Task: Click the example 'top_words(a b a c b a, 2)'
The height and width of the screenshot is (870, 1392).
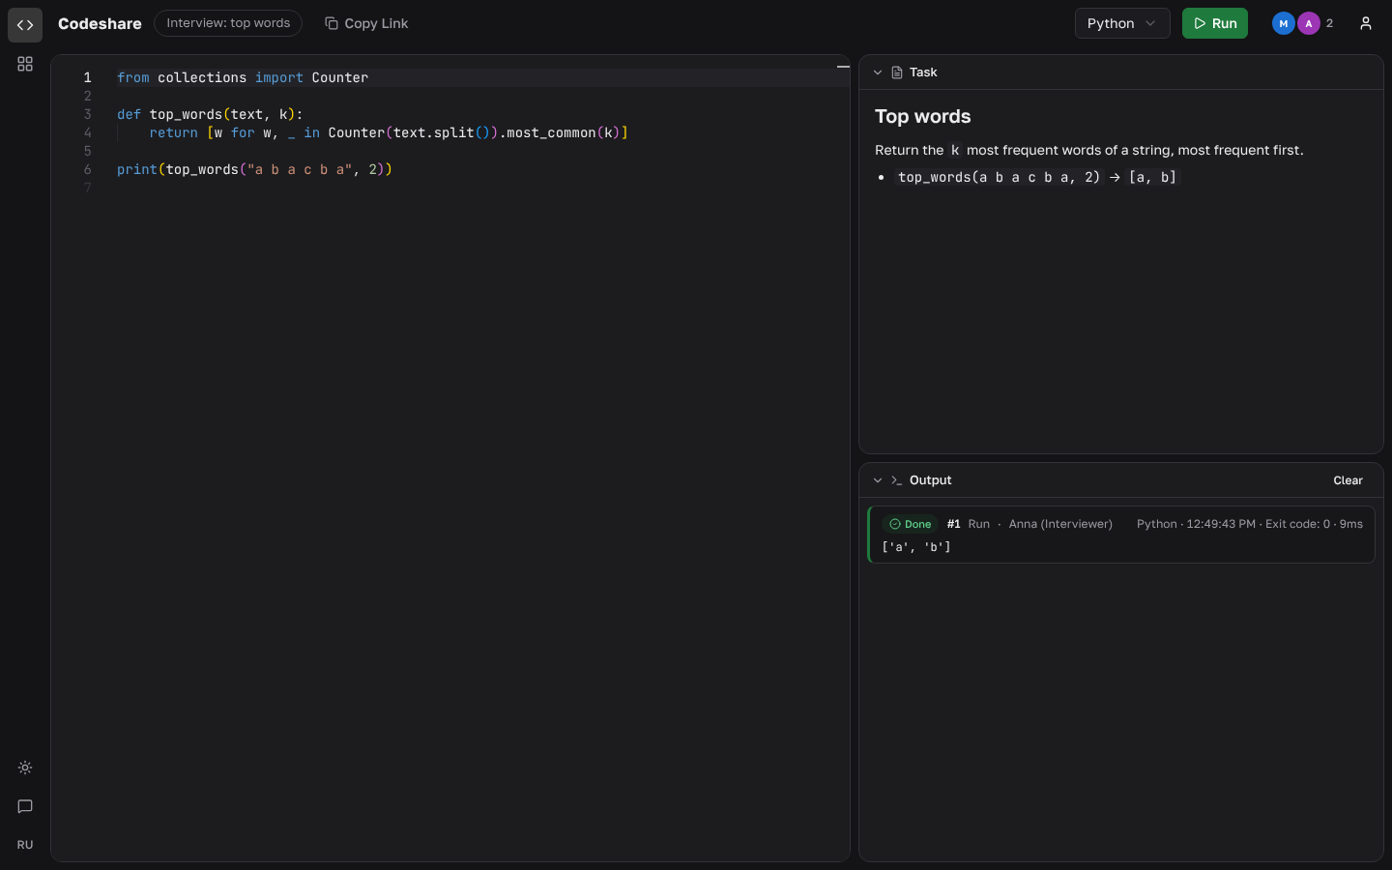Action: click(x=999, y=177)
